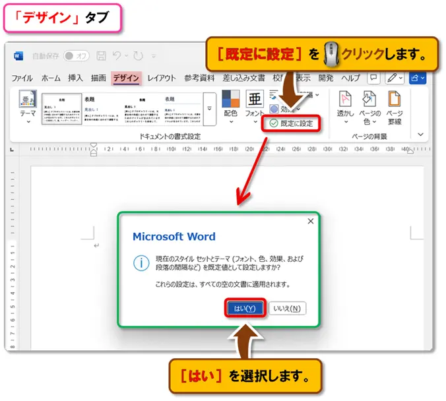The image size is (446, 401).
Task: Open the ヘルプ tab
Action: pyautogui.click(x=351, y=78)
